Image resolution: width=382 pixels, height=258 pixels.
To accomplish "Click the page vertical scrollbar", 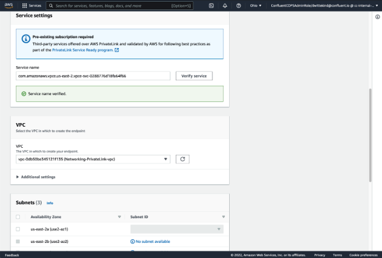I will coord(370,135).
